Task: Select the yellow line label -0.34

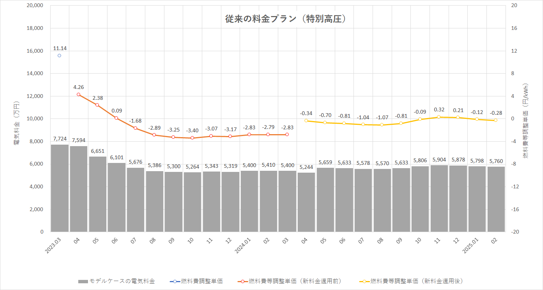Action: pos(306,113)
